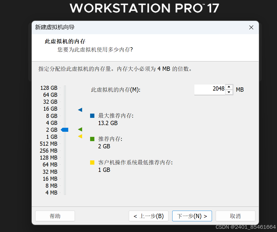Select the 64 GB scale label
The image size is (277, 232).
(50, 95)
